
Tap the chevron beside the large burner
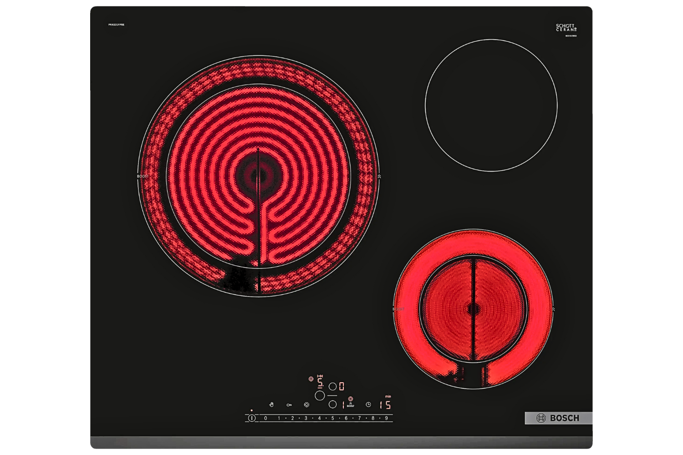pyautogui.click(x=379, y=177)
